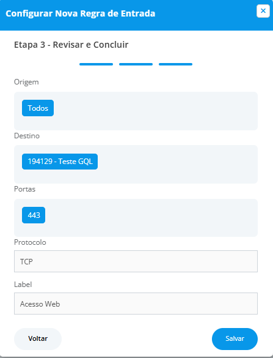Click the Destino field label
Image resolution: width=273 pixels, height=358 pixels.
point(27,136)
